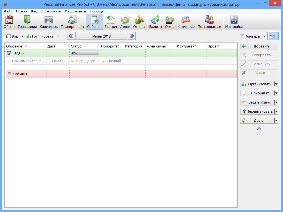283x212 pixels.
Task: Go to the next month arrow
Action: (x=132, y=36)
